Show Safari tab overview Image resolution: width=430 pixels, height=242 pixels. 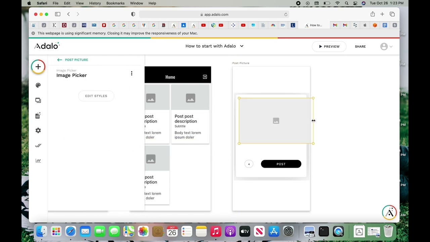click(x=392, y=14)
